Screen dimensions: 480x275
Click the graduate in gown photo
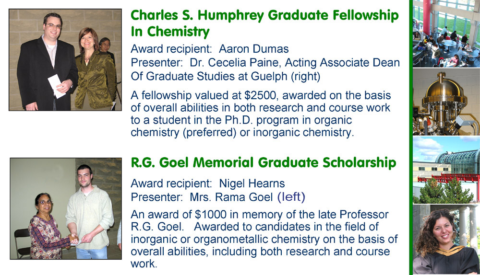click(x=446, y=240)
